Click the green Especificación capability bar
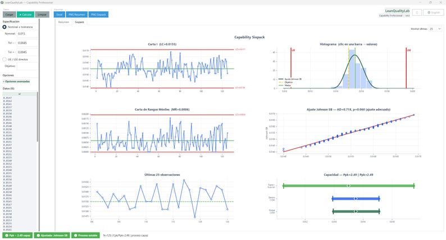Image resolution: width=446 pixels, height=240 pixels. (348, 186)
